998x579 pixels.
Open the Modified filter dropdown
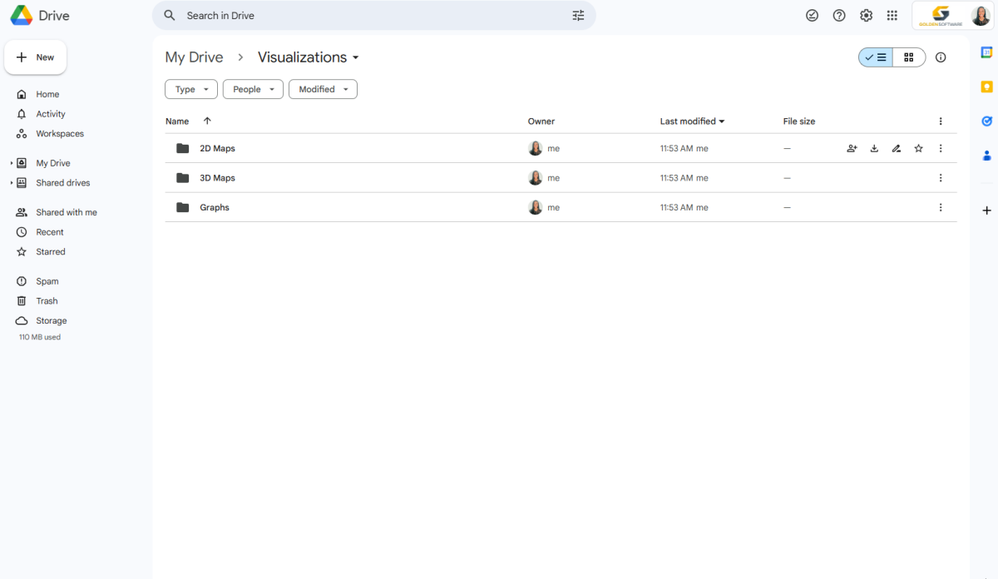click(323, 89)
